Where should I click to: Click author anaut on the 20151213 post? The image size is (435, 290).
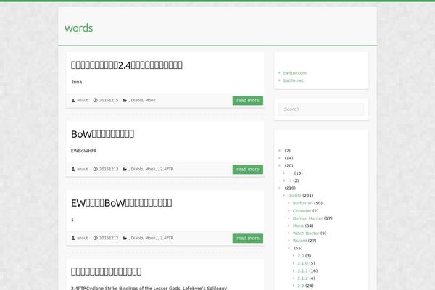pos(83,169)
